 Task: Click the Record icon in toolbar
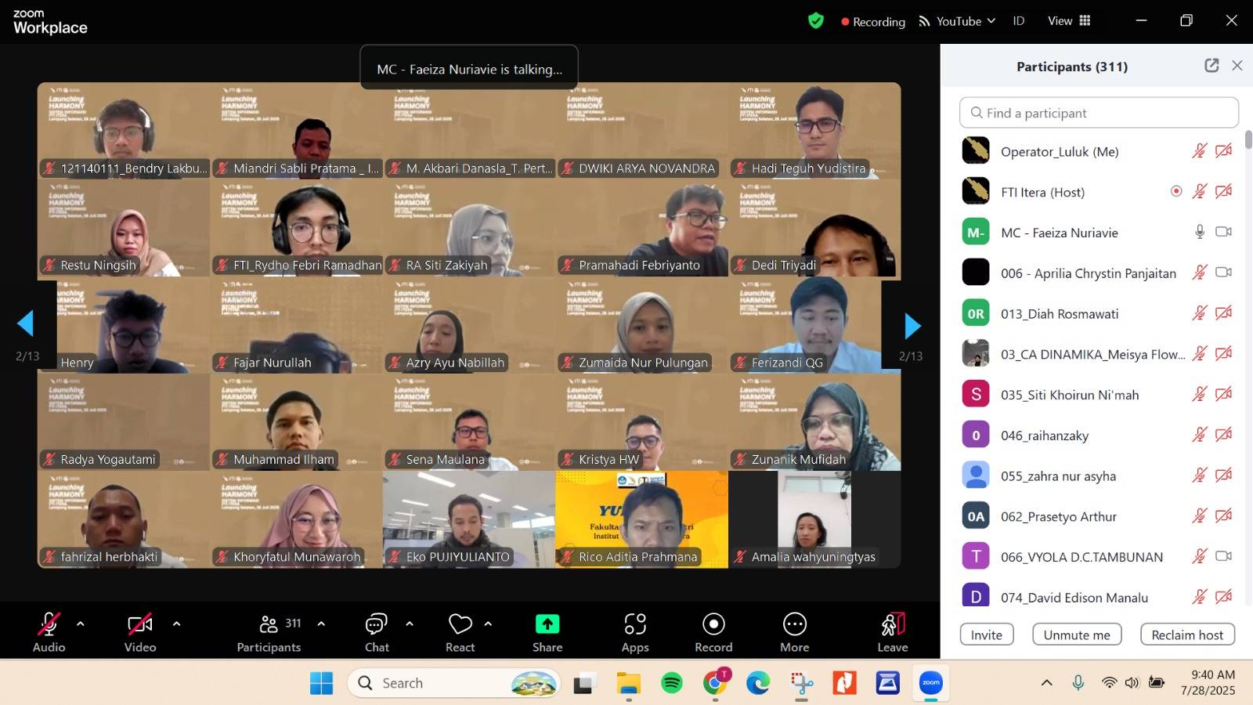[x=713, y=624]
